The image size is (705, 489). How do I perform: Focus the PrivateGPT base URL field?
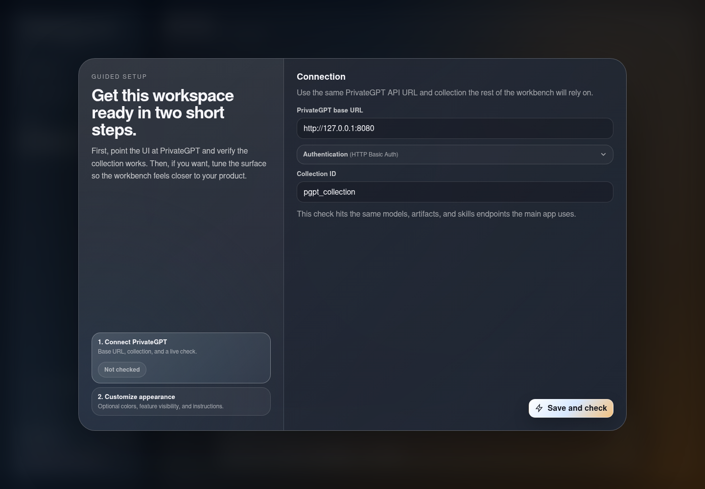(x=455, y=128)
